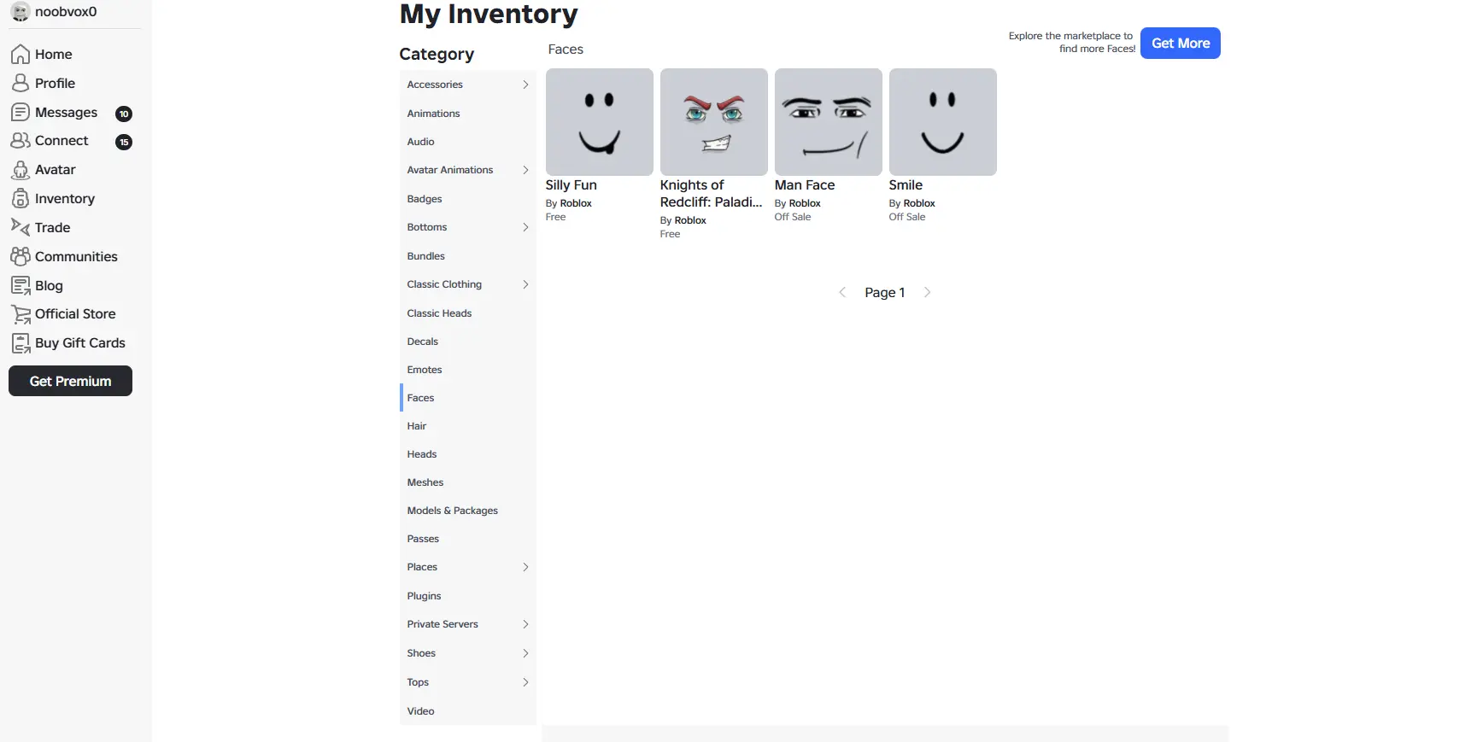Expand the Accessories category chevron

(525, 85)
